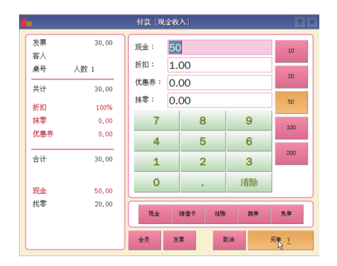
Task: Cancel payment with 取消 button
Action: click(x=229, y=240)
